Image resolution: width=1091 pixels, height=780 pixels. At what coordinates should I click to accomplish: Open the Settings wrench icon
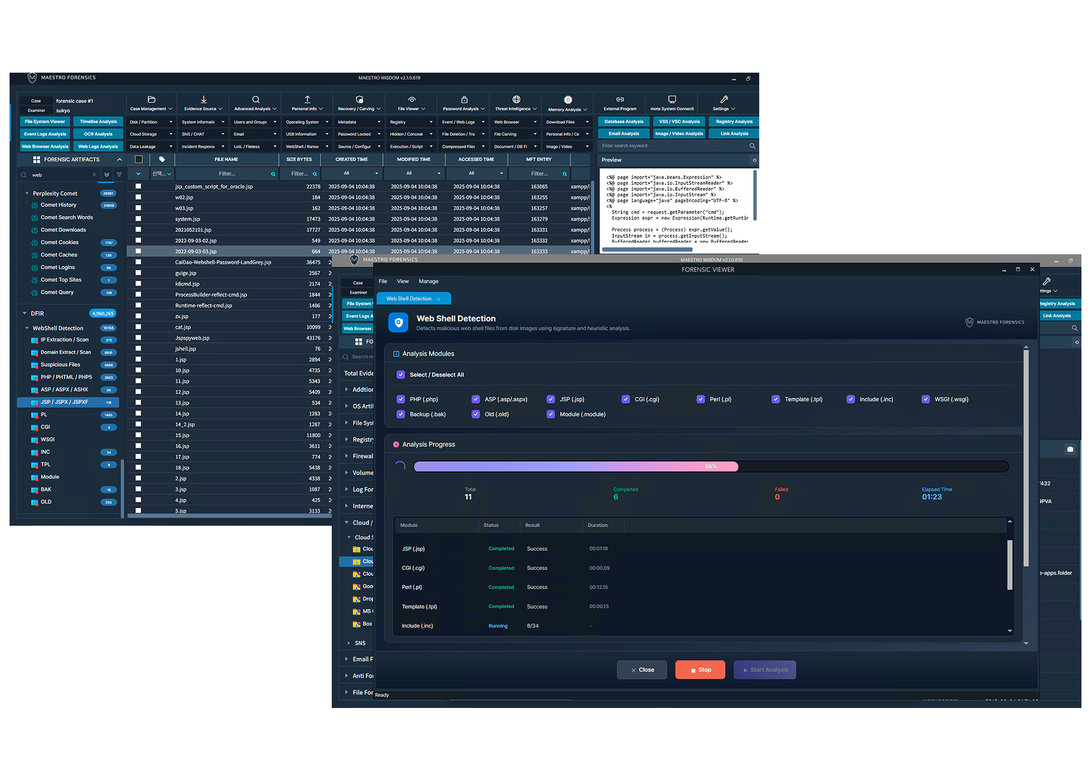click(724, 99)
